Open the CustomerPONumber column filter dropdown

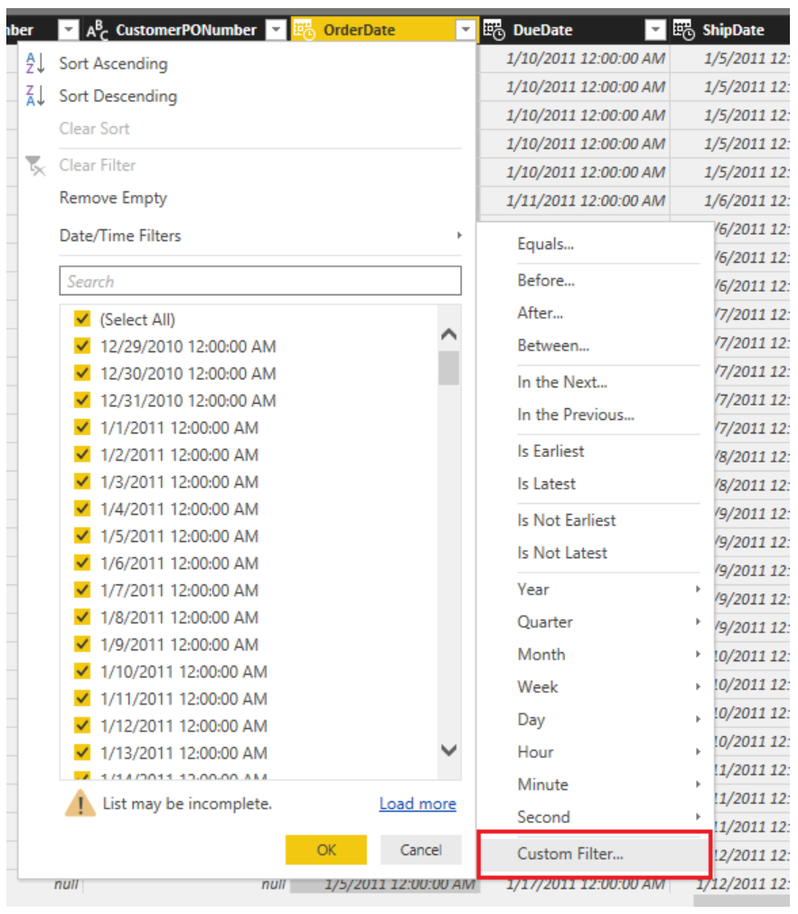276,29
